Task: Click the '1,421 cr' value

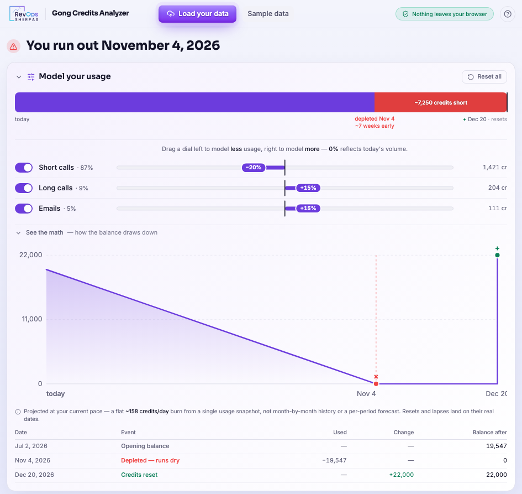Action: [495, 167]
